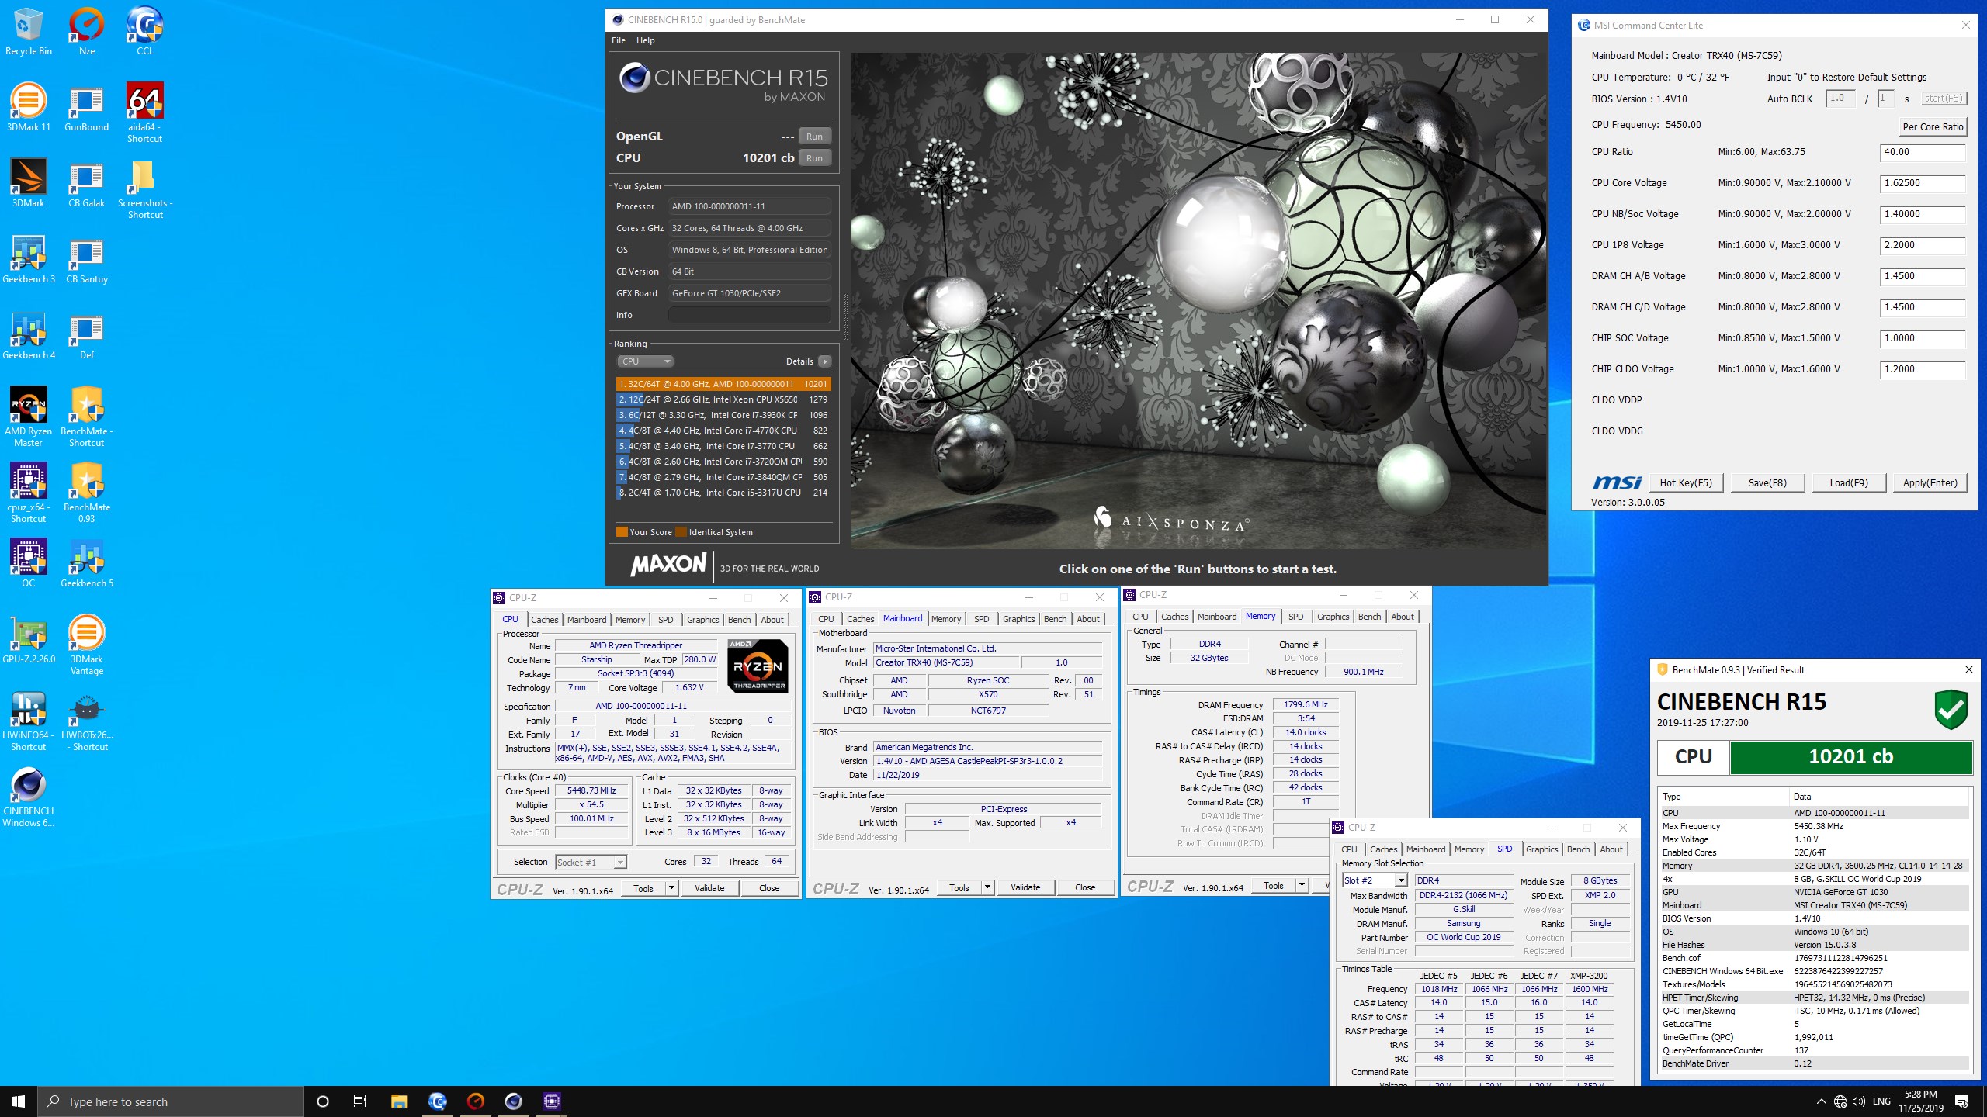Switch to About tab in SPD CPU-Z window
Viewport: 1987px width, 1117px height.
coord(1611,849)
